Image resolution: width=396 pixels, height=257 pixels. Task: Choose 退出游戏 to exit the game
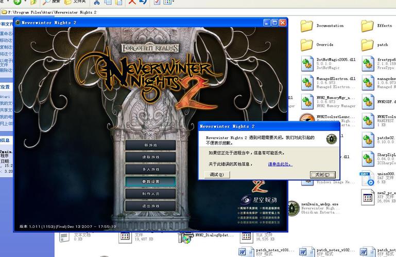[150, 206]
